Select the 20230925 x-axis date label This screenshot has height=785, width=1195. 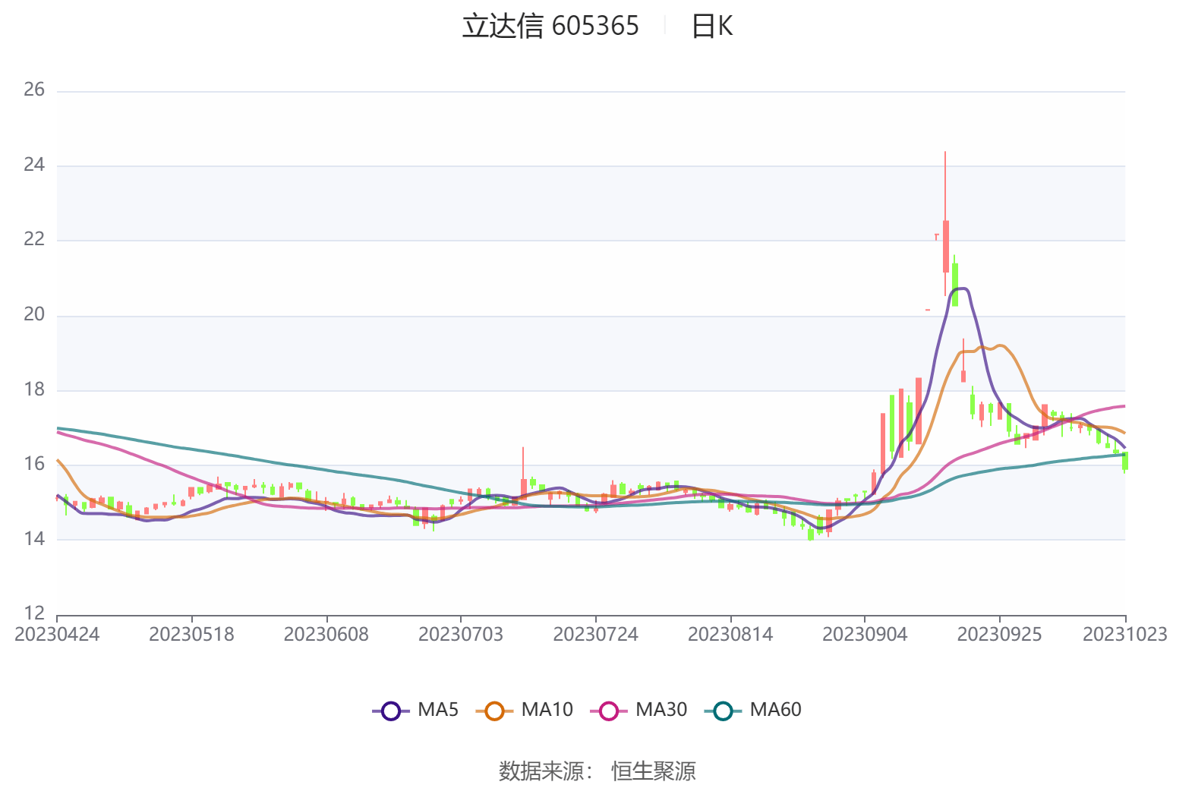(x=999, y=635)
